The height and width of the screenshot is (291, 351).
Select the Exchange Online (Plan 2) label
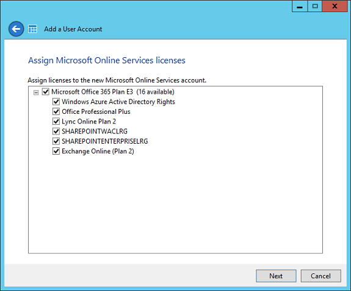pyautogui.click(x=98, y=152)
